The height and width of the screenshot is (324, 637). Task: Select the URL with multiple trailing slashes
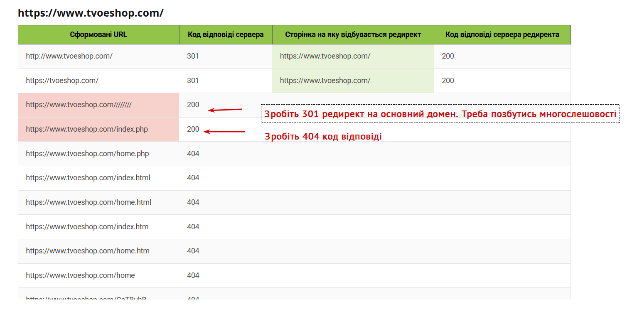pos(98,105)
